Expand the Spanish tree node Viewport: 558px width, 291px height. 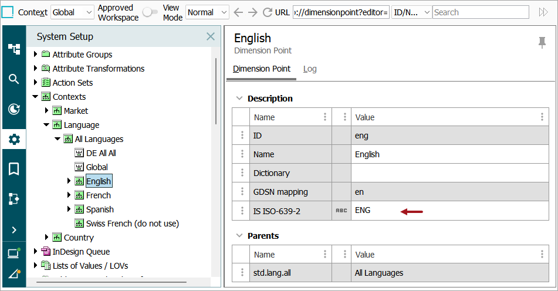pyautogui.click(x=69, y=209)
